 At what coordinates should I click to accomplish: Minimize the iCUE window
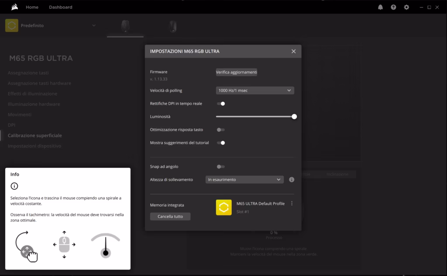click(421, 7)
